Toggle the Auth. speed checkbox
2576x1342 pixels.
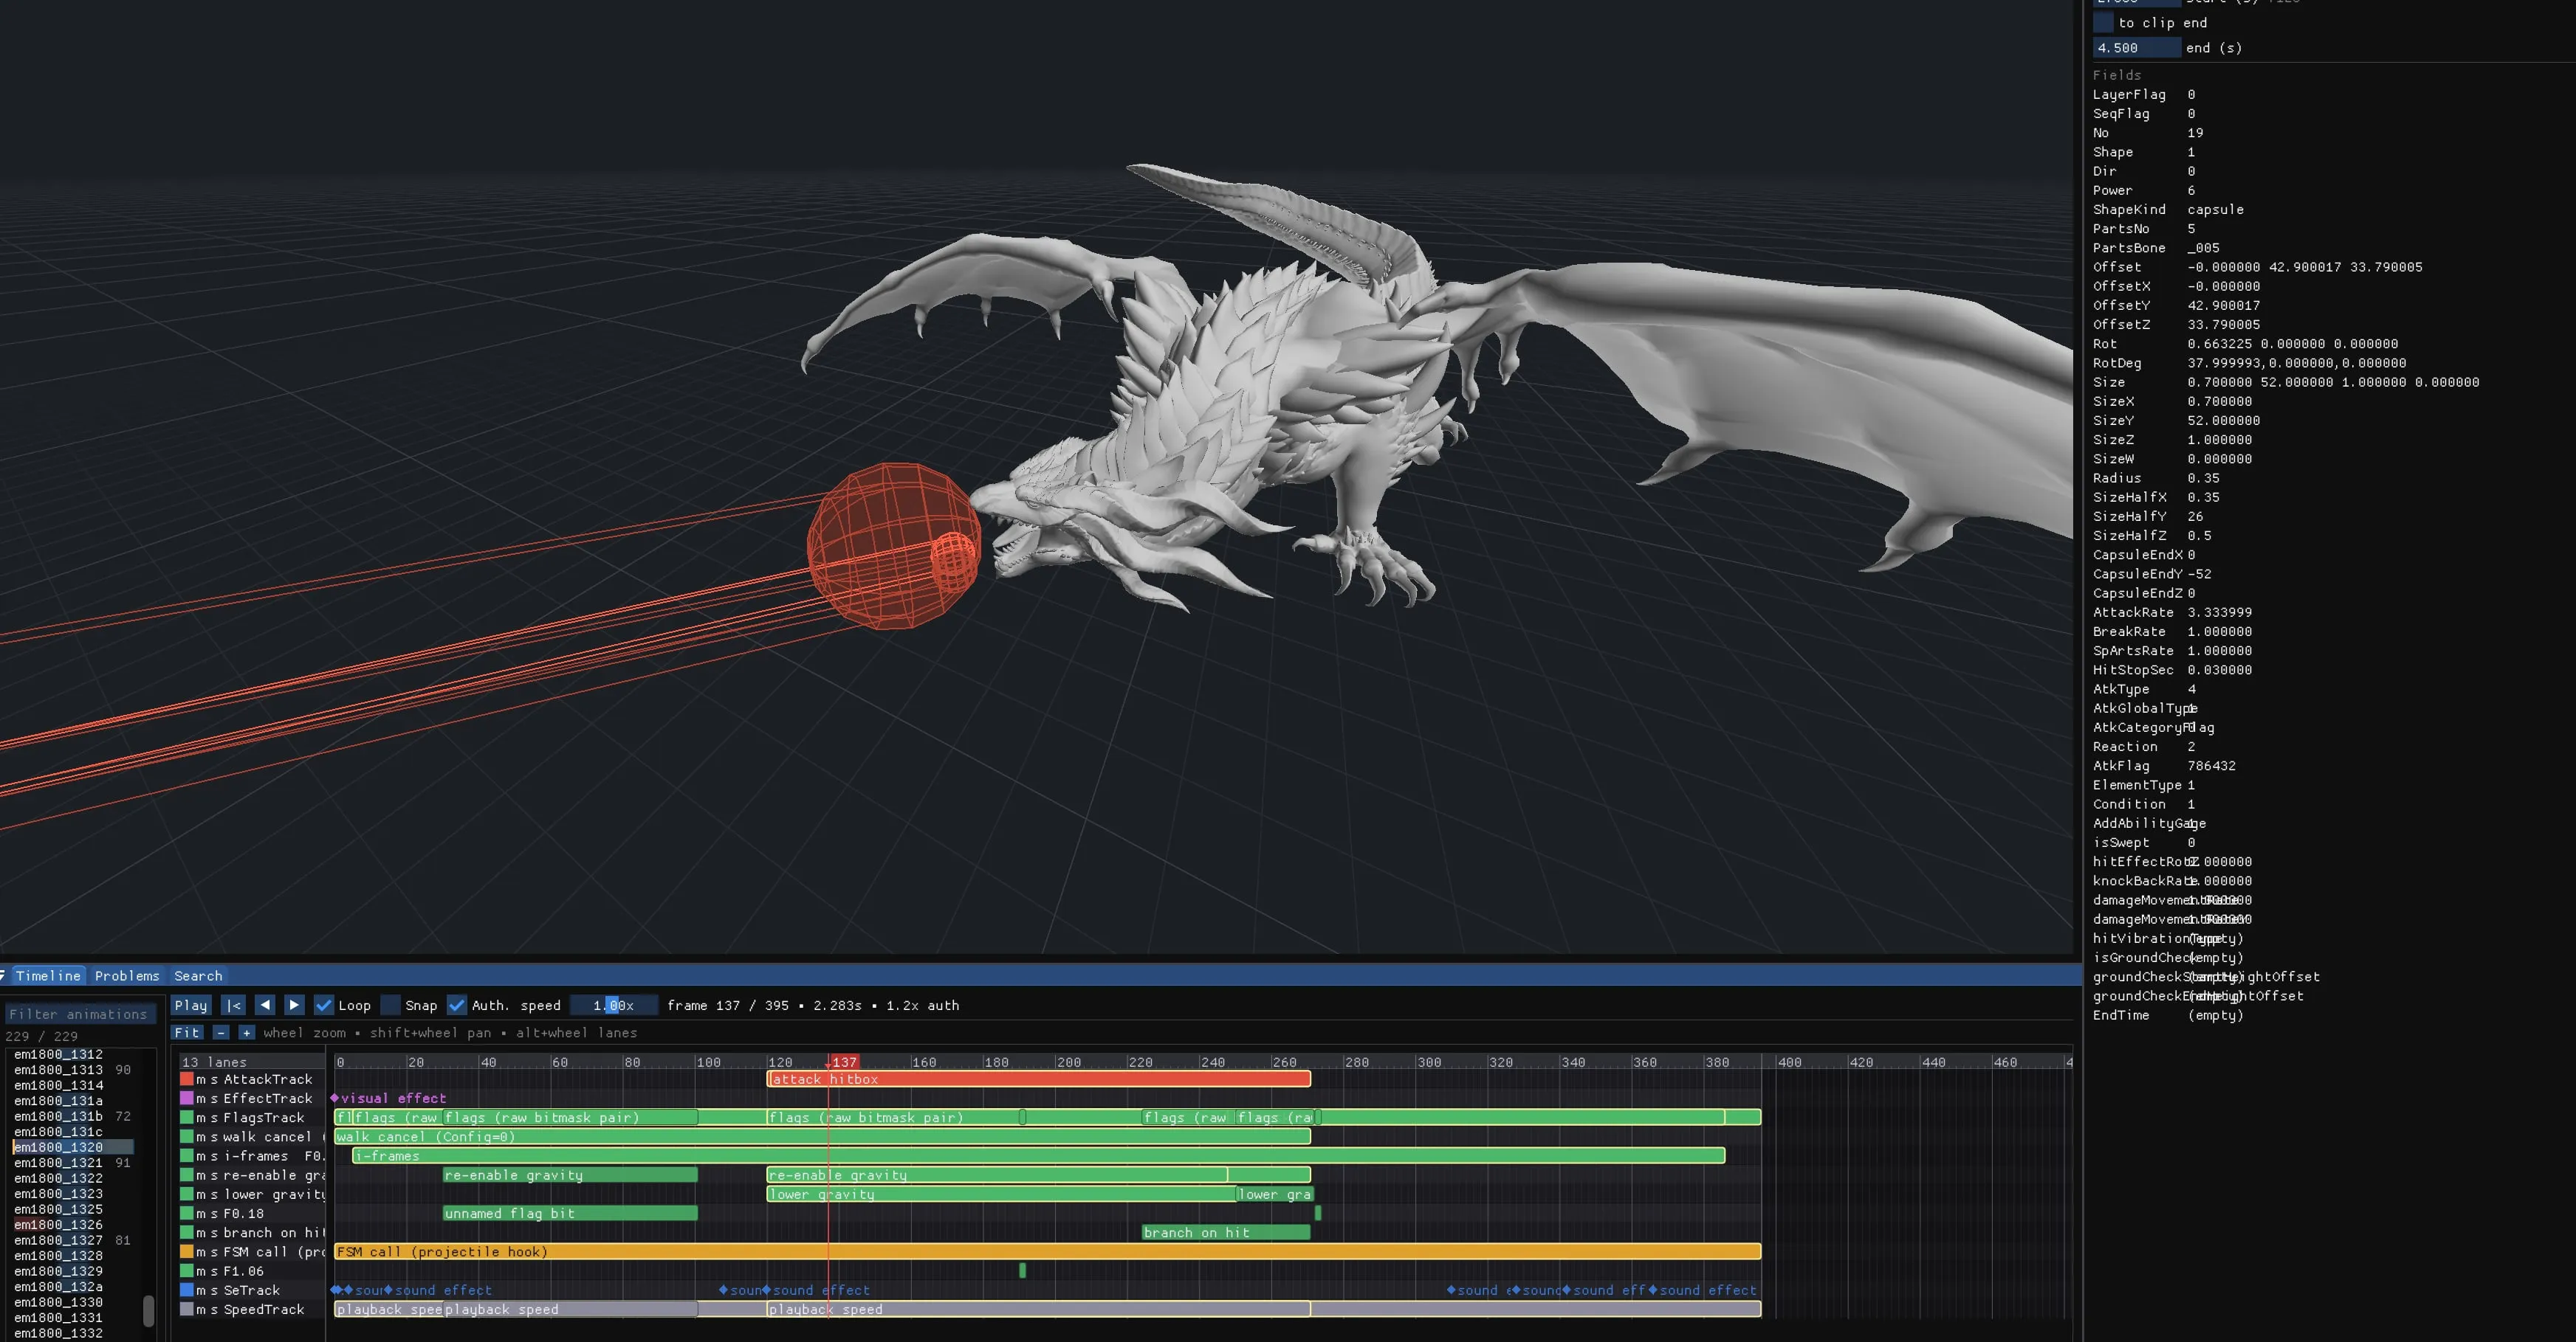click(457, 1006)
